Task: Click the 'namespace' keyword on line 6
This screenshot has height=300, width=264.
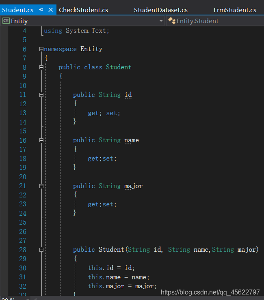Action: 60,49
